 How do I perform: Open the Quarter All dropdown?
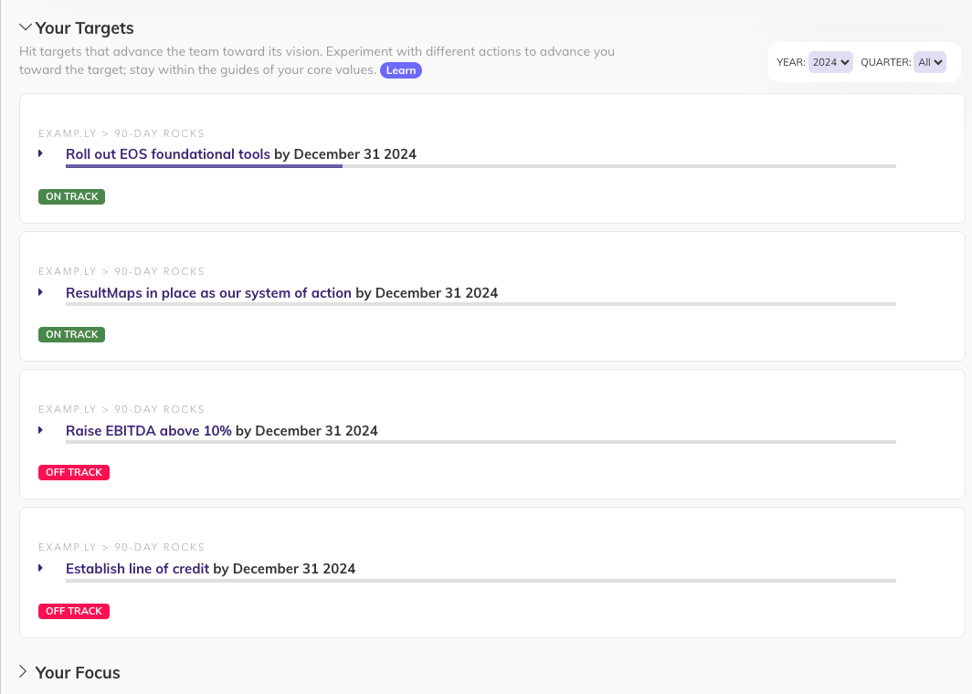(x=929, y=62)
